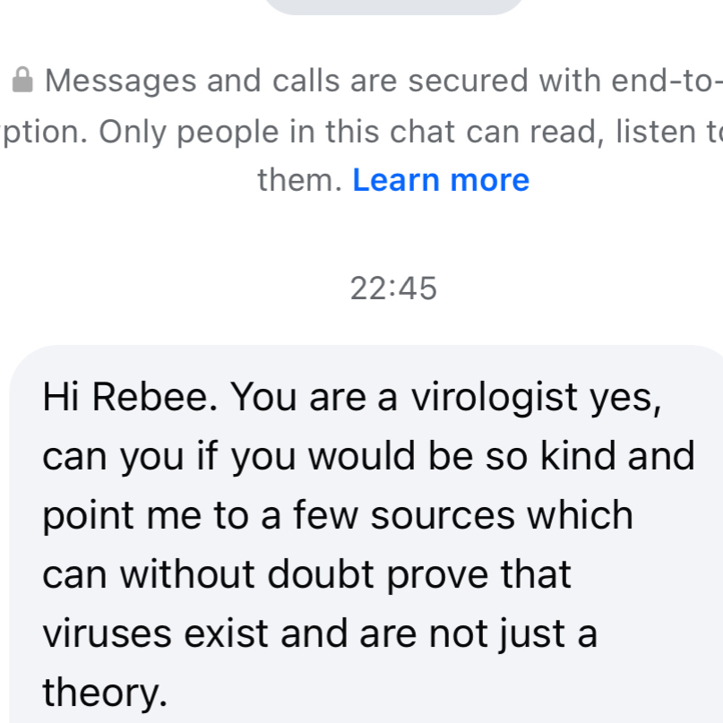Tap the word "virologist" in the message
The image size is (723, 723).
click(494, 398)
